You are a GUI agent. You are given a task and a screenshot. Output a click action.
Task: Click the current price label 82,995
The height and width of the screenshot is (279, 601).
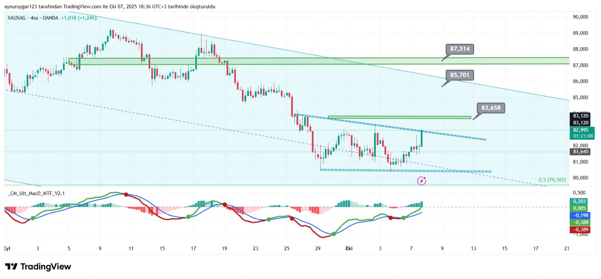pyautogui.click(x=581, y=130)
